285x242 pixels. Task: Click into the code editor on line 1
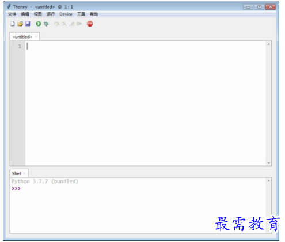[146, 46]
